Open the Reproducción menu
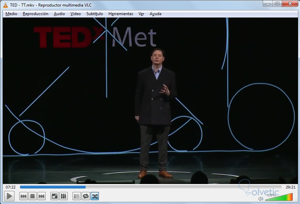The height and width of the screenshot is (204, 300). (35, 14)
